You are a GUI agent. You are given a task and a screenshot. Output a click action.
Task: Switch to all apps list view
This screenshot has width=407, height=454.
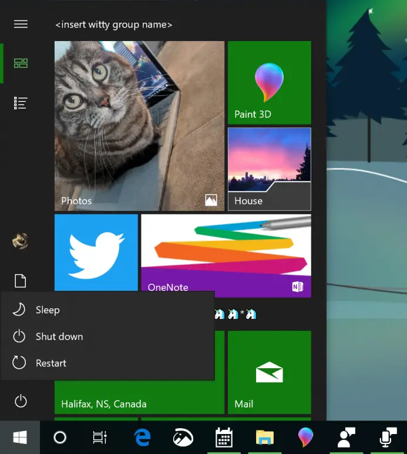21,103
